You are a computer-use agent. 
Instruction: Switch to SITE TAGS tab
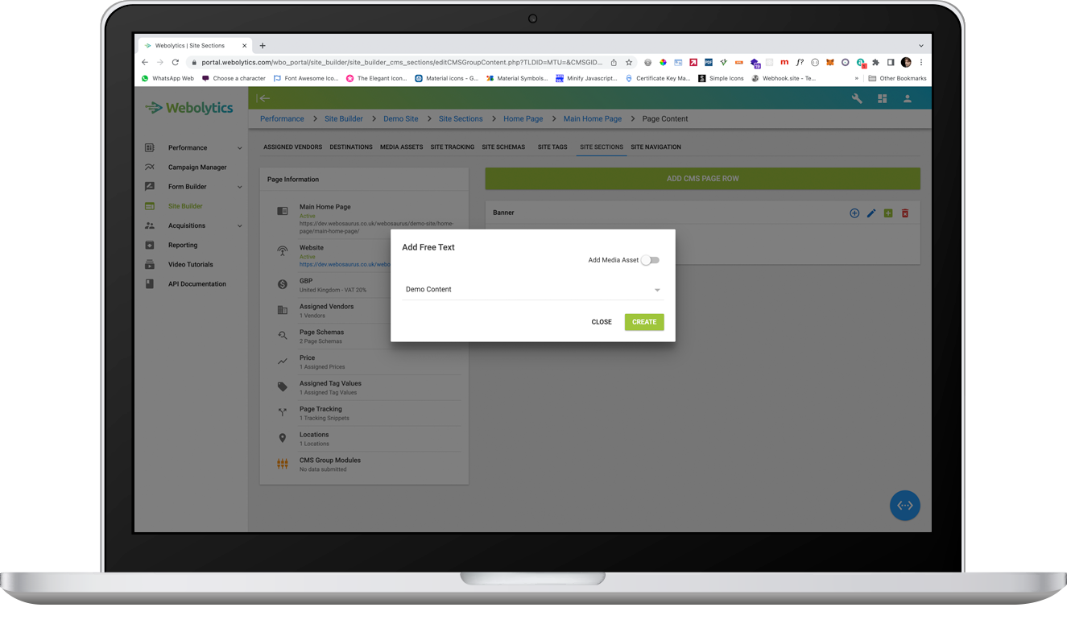tap(552, 147)
